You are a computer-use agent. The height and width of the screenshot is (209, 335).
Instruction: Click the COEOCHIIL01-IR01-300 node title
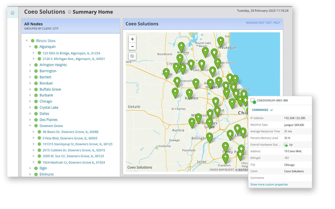(x=272, y=101)
